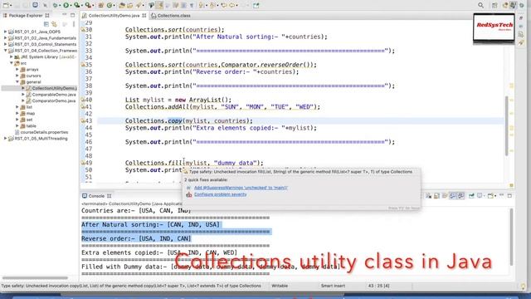
Task: Click the Open Type folder icon in toolbar
Action: (122, 5)
